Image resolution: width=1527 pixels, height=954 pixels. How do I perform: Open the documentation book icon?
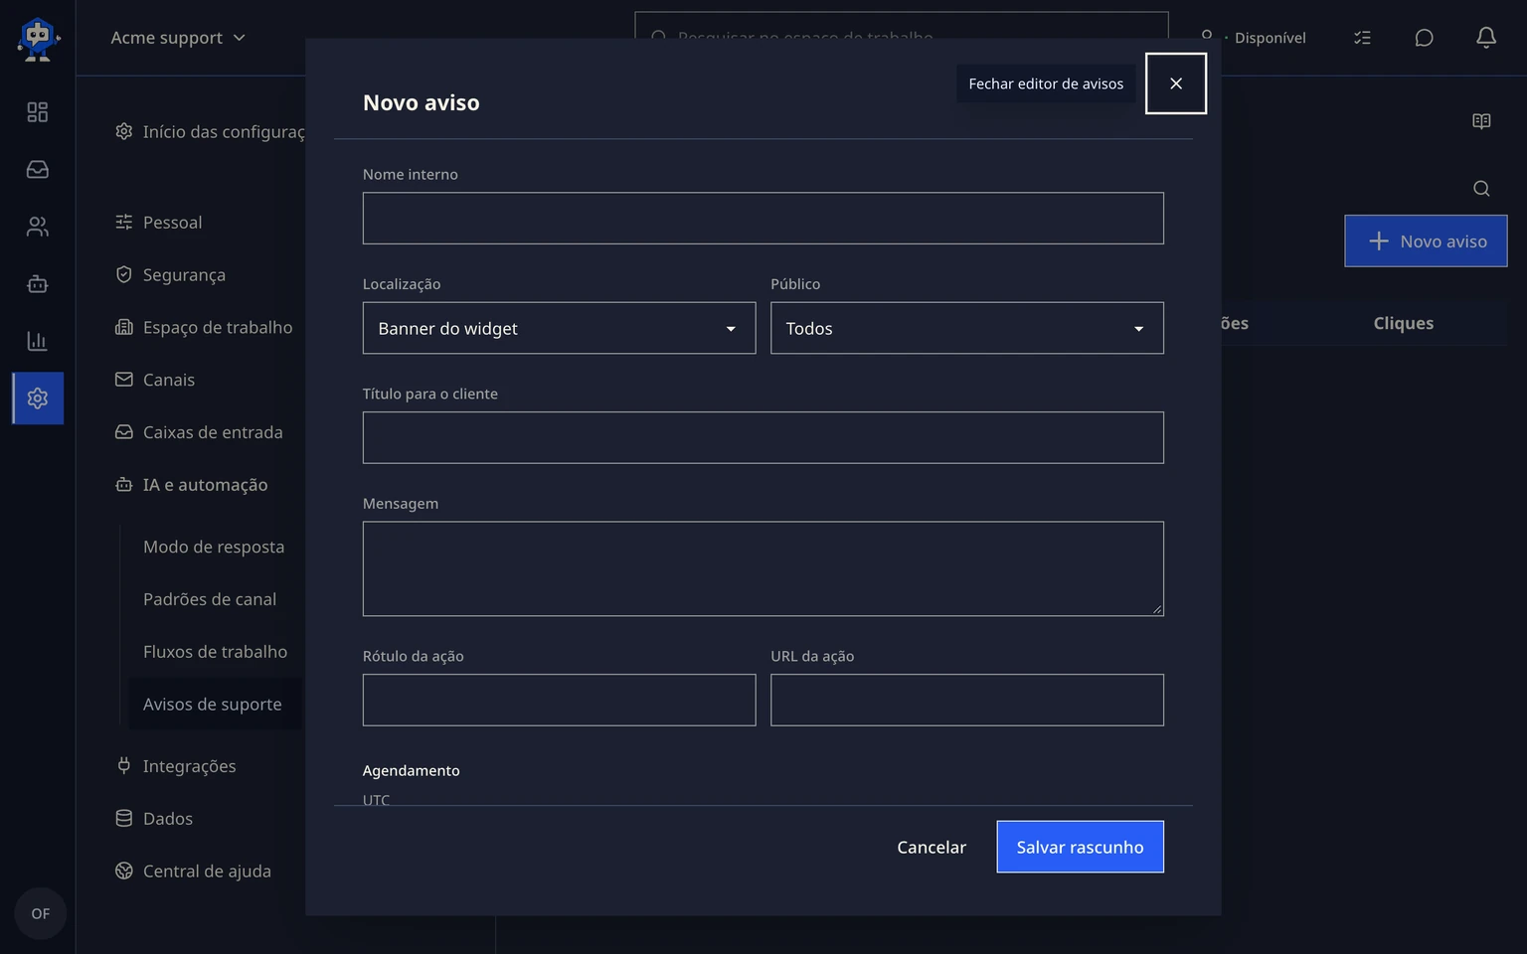[x=1481, y=121]
